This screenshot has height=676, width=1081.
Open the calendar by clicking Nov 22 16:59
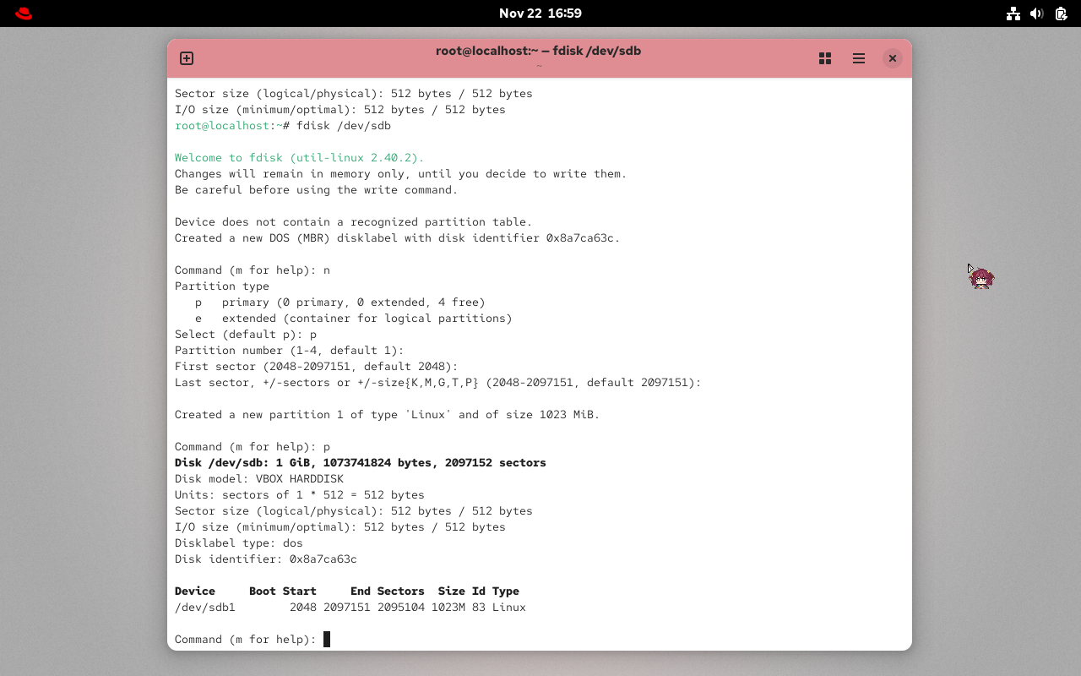540,13
